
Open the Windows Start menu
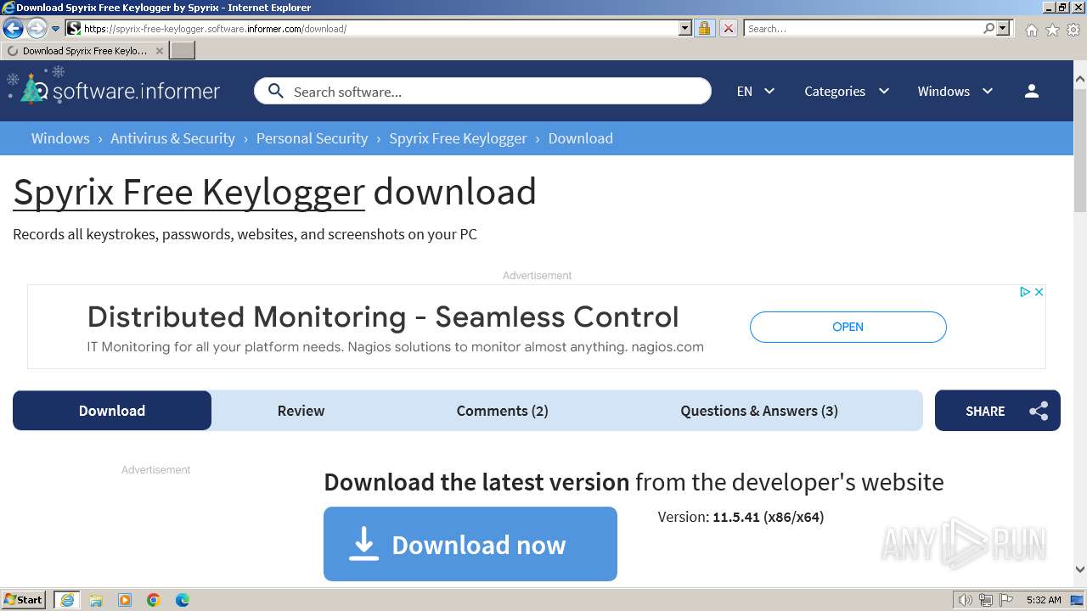coord(24,600)
